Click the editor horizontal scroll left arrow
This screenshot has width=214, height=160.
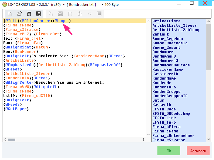tap(5, 139)
